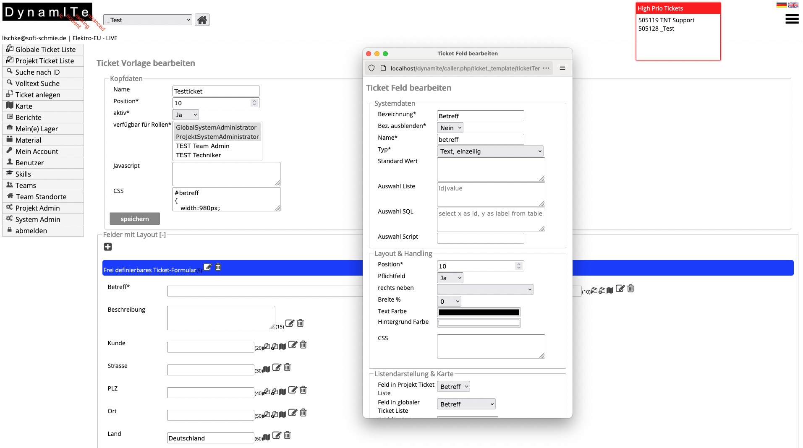Select ticket 505119 TNT Support

tap(666, 20)
